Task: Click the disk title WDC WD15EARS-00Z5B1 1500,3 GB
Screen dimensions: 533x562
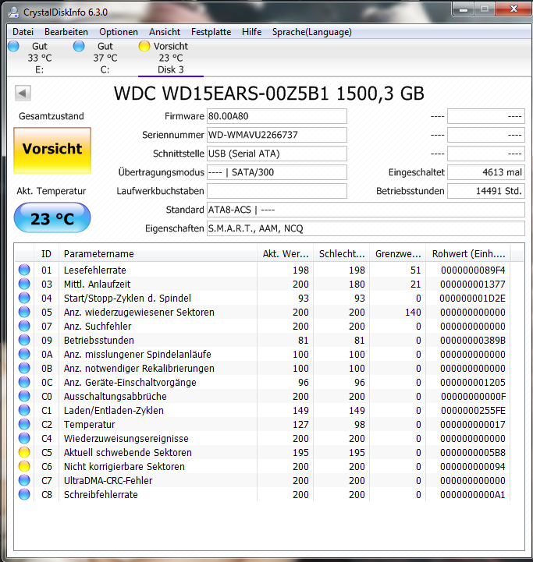Action: 268,94
